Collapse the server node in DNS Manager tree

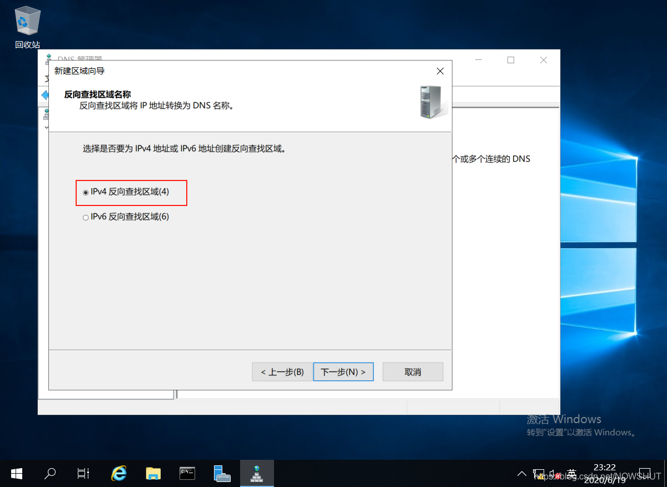point(47,127)
